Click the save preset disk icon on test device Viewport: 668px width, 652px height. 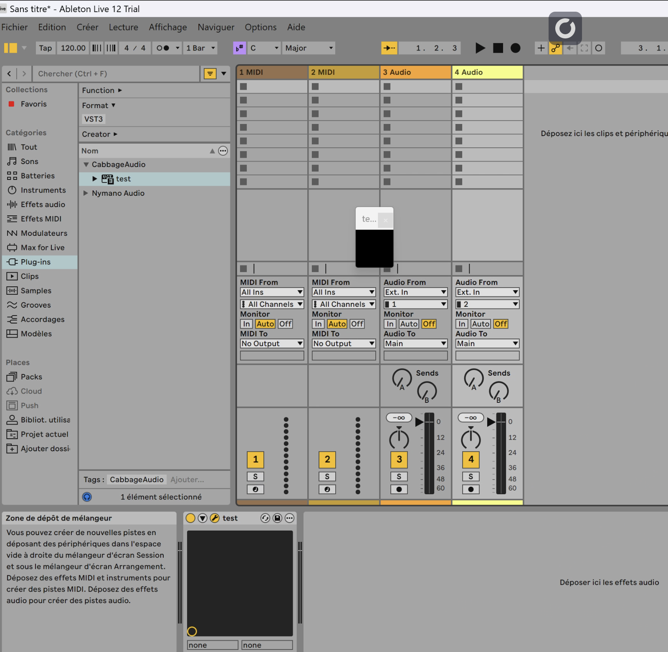[277, 518]
